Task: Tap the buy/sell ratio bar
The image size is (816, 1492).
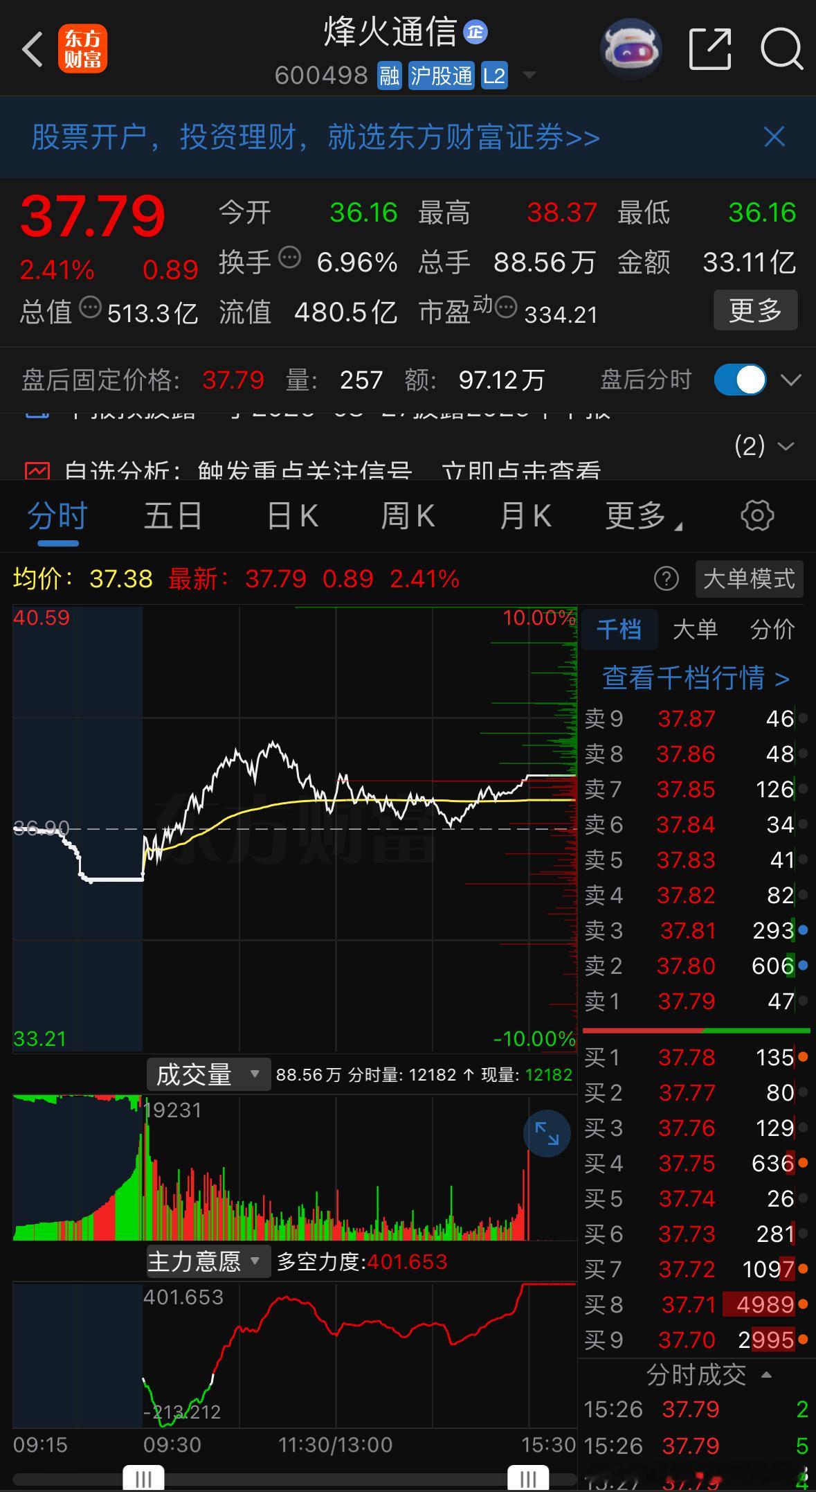Action: click(696, 1031)
